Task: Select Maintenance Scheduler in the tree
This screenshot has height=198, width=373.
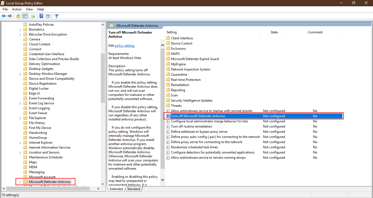Action: click(x=46, y=157)
